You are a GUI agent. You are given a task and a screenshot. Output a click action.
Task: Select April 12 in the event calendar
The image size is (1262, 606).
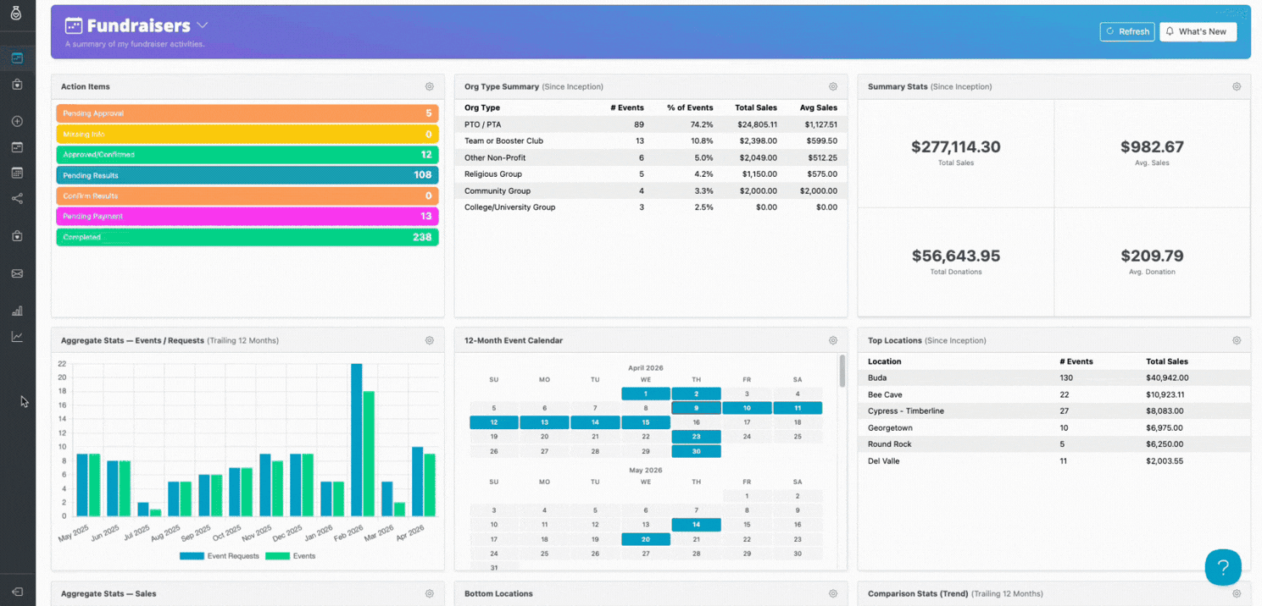click(494, 422)
